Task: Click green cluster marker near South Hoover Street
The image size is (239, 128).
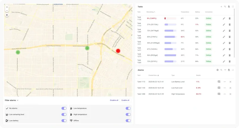Action: [87, 48]
